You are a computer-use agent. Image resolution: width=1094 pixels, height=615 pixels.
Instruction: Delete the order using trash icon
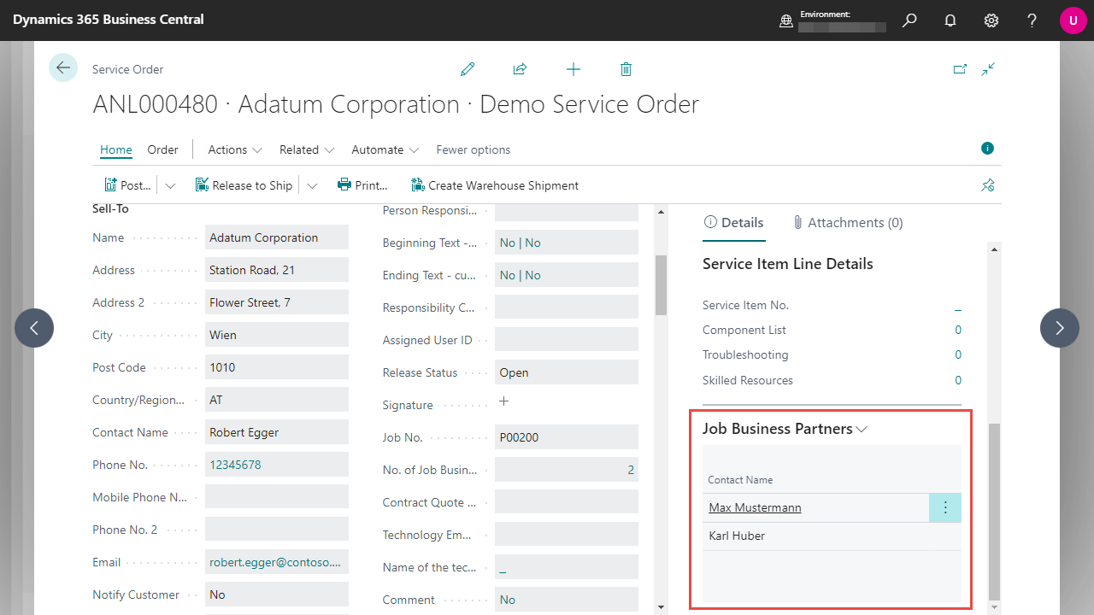click(626, 69)
